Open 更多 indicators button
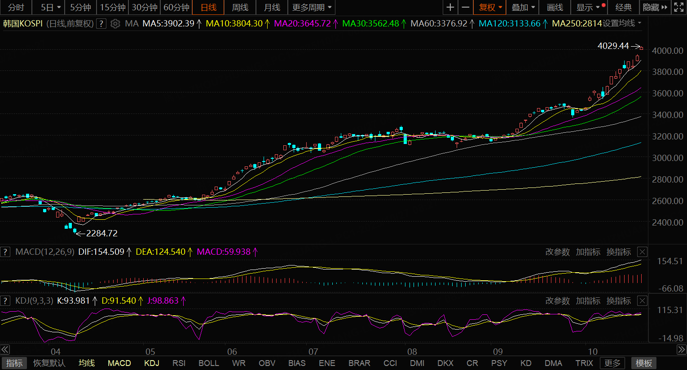Screen dimensions: 687x370 click(x=612, y=363)
